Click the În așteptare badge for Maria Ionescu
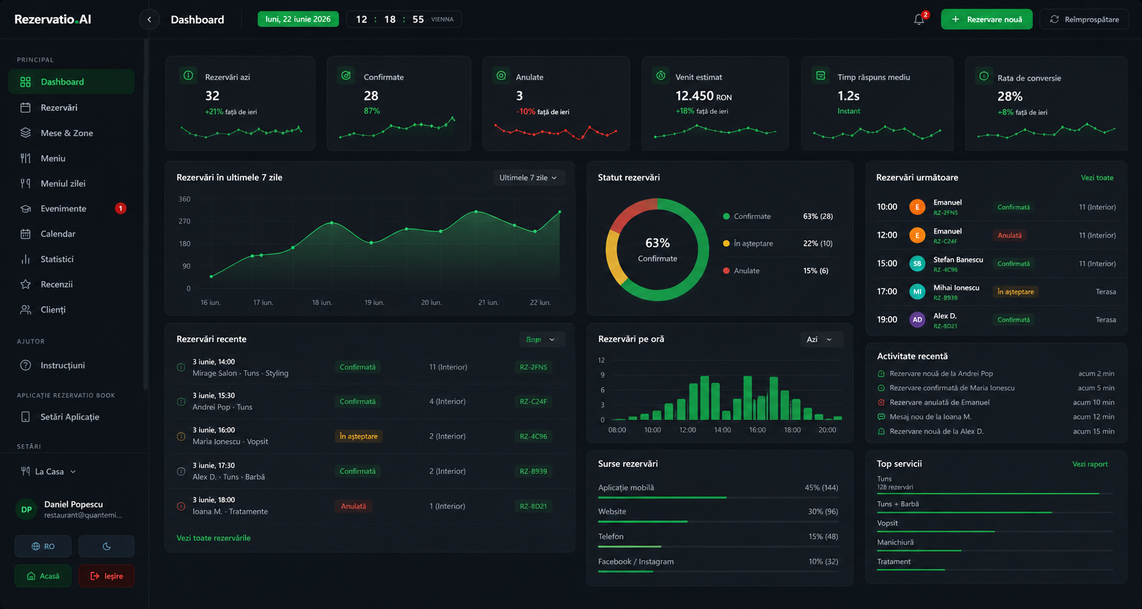This screenshot has height=609, width=1142. click(358, 436)
